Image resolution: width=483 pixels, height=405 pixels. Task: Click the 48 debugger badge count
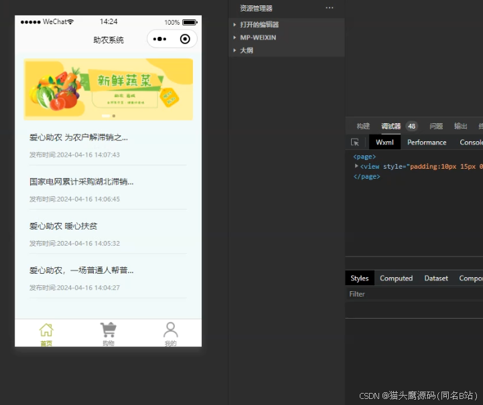pos(411,126)
